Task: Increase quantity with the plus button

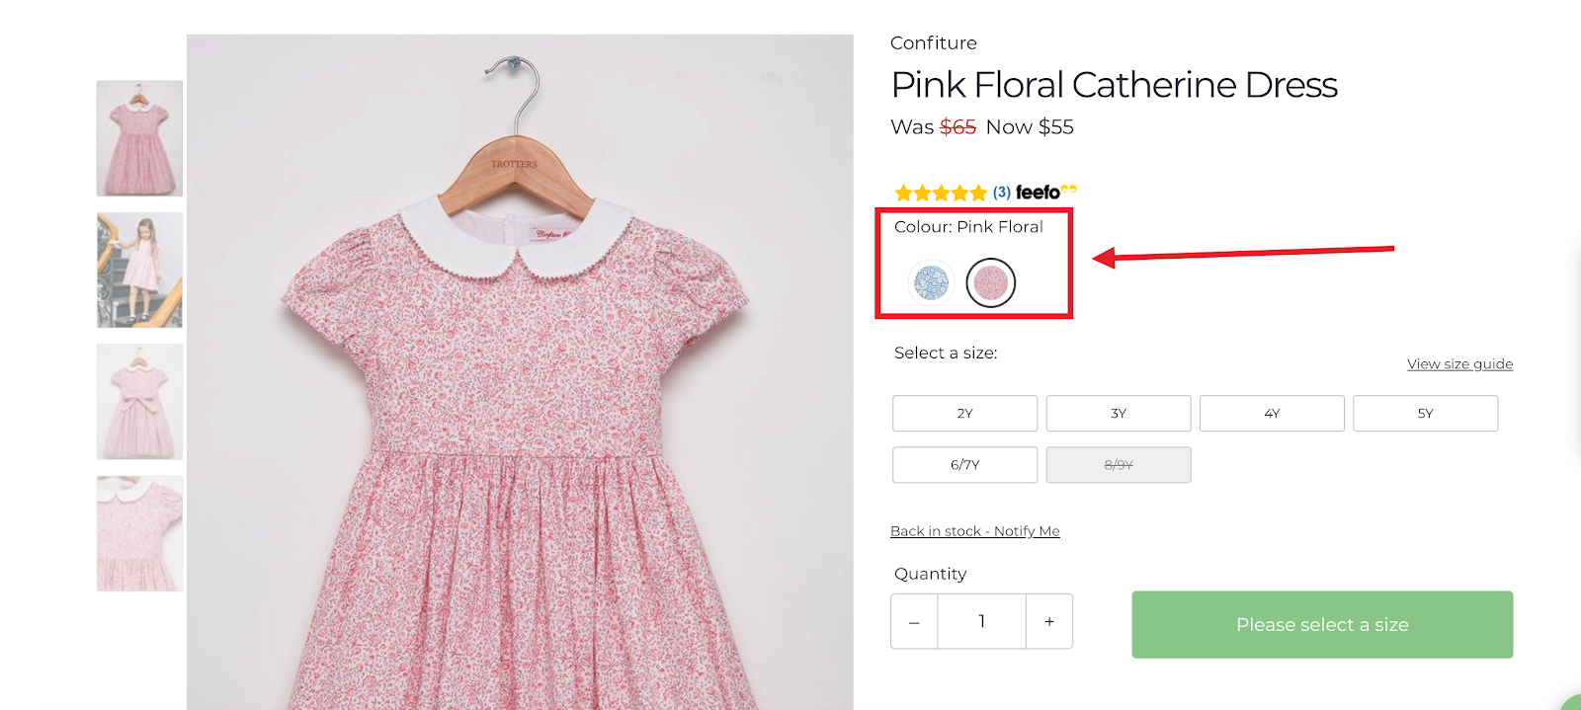Action: pos(1049,622)
